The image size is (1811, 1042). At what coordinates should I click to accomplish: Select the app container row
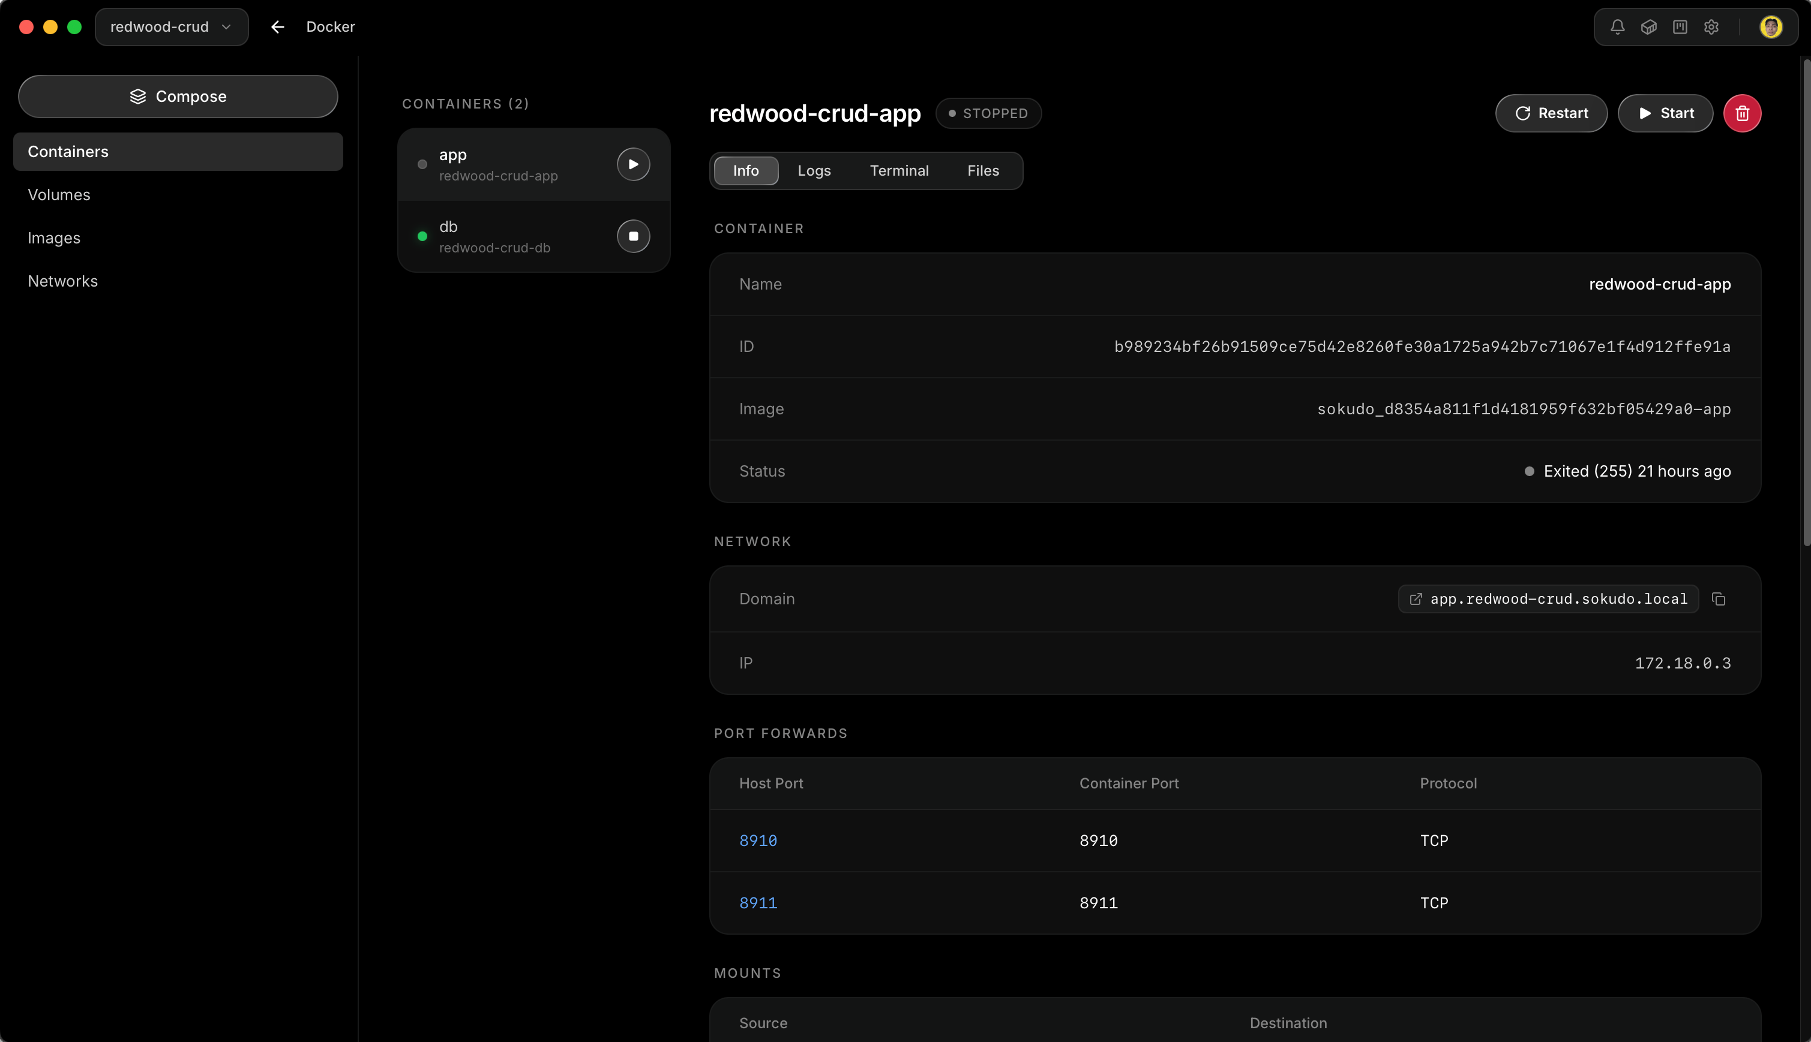pos(533,165)
